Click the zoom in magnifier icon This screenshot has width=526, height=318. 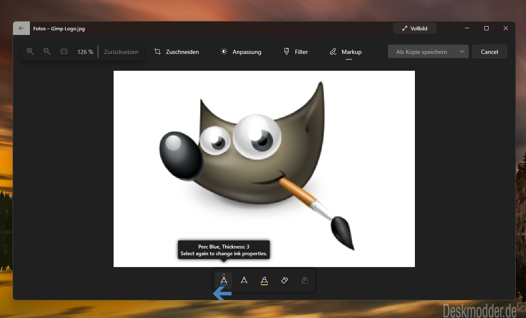(30, 51)
